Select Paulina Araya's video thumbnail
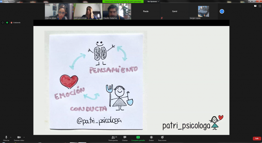The height and width of the screenshot is (143, 262). [x=59, y=11]
